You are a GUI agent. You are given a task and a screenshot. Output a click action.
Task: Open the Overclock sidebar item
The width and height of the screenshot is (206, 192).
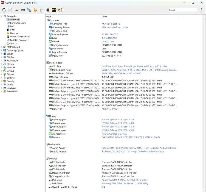pos(13,33)
